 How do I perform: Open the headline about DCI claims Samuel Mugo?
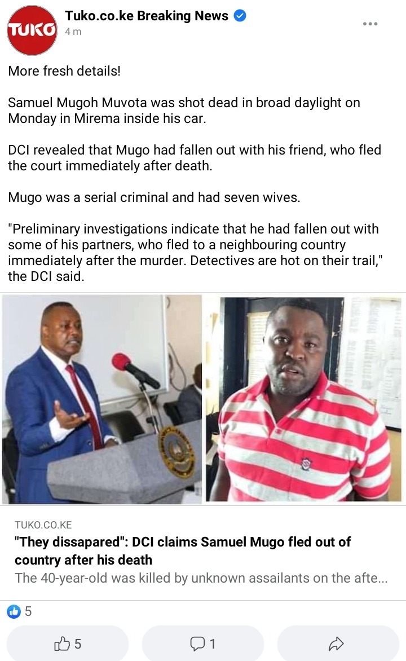[183, 550]
